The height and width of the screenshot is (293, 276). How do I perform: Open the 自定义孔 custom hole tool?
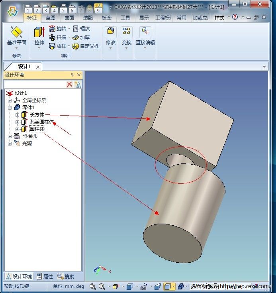coord(76,46)
